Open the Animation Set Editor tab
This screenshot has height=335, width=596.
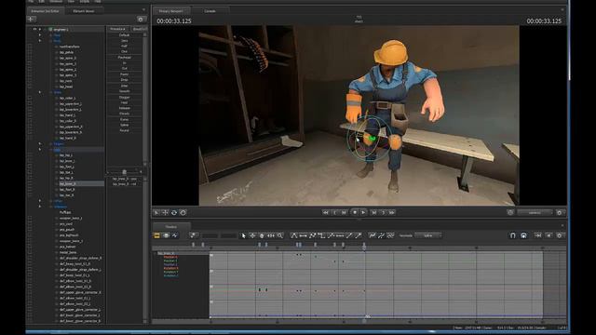tap(46, 11)
